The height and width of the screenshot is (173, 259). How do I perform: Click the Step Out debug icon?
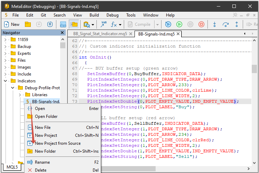[237, 24]
